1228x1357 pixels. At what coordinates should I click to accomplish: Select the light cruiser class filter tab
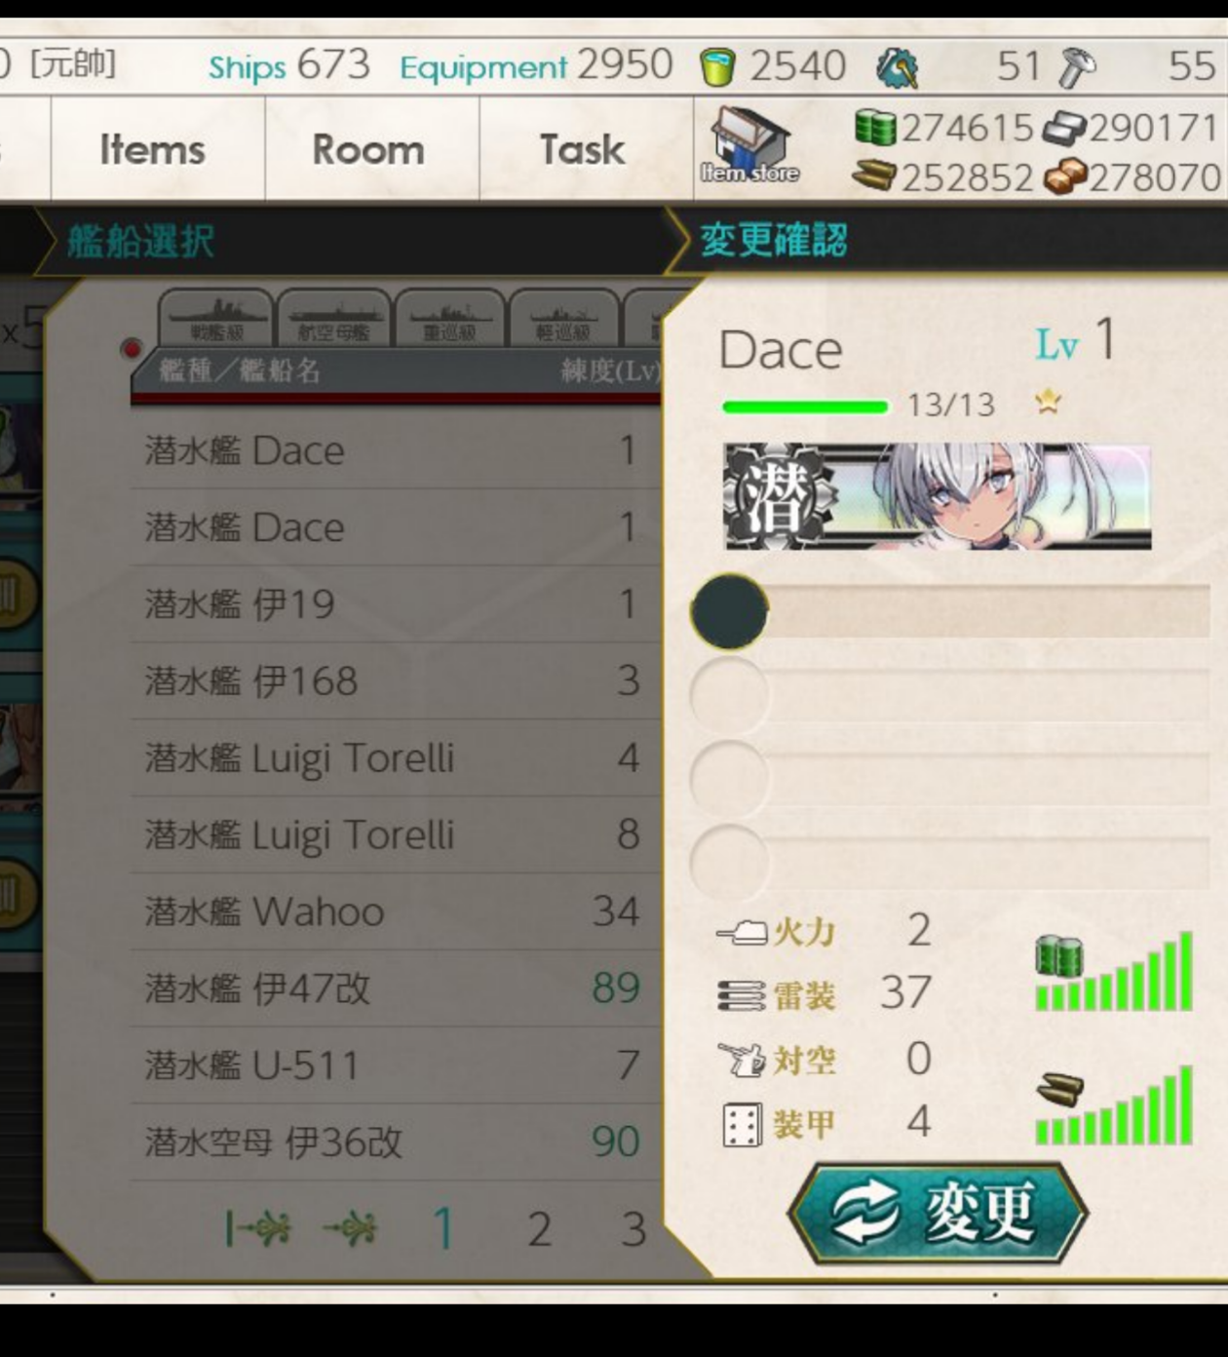[563, 318]
